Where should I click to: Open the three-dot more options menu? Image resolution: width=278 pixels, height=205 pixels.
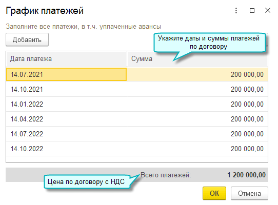[236, 10]
